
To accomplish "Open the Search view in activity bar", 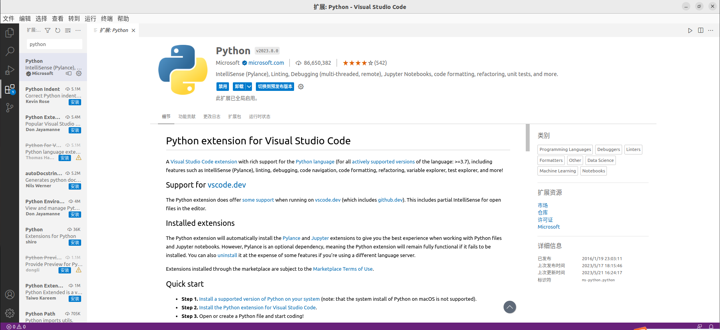I will (10, 51).
